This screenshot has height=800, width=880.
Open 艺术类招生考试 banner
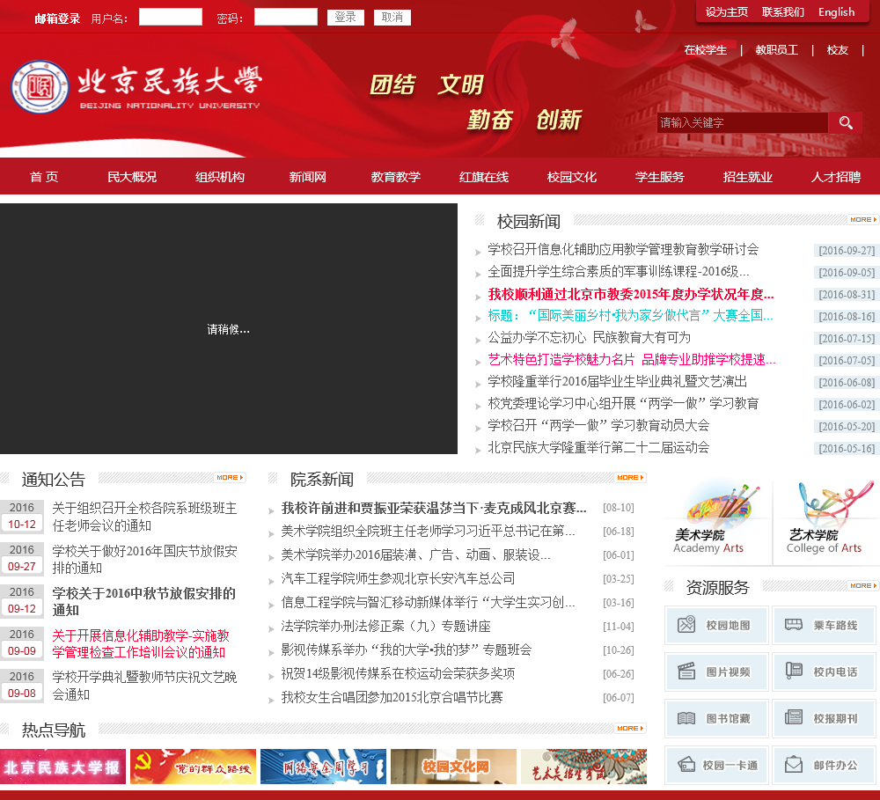[583, 767]
